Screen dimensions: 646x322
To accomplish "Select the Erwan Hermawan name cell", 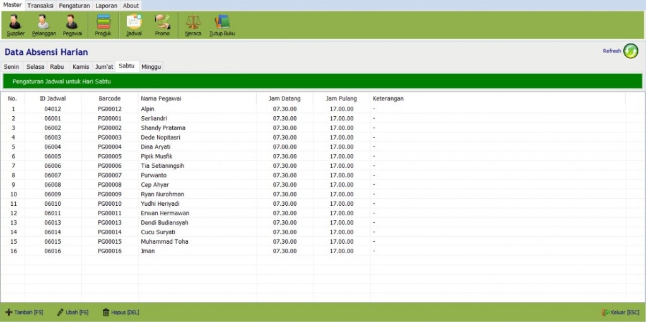I will (x=197, y=213).
